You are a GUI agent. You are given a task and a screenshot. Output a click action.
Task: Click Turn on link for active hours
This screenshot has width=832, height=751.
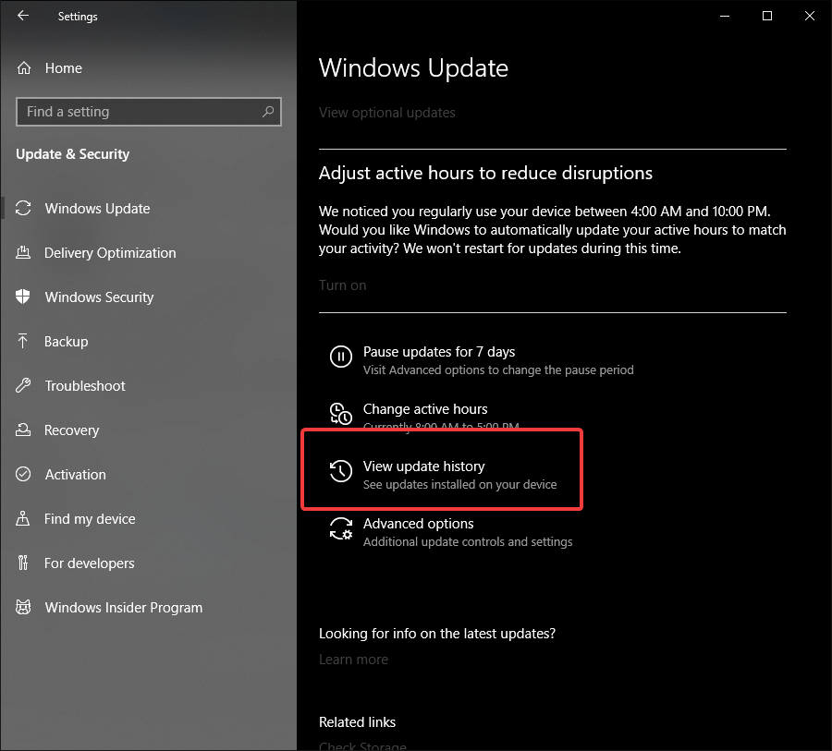tap(342, 285)
